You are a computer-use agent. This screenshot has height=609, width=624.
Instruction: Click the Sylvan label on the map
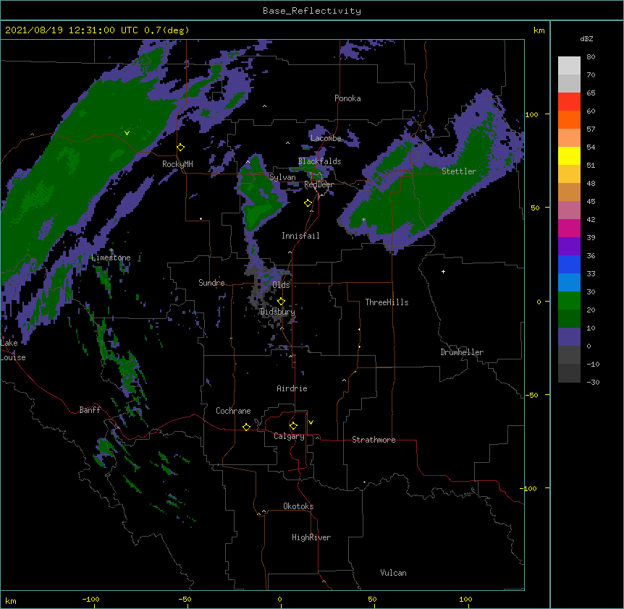click(282, 177)
